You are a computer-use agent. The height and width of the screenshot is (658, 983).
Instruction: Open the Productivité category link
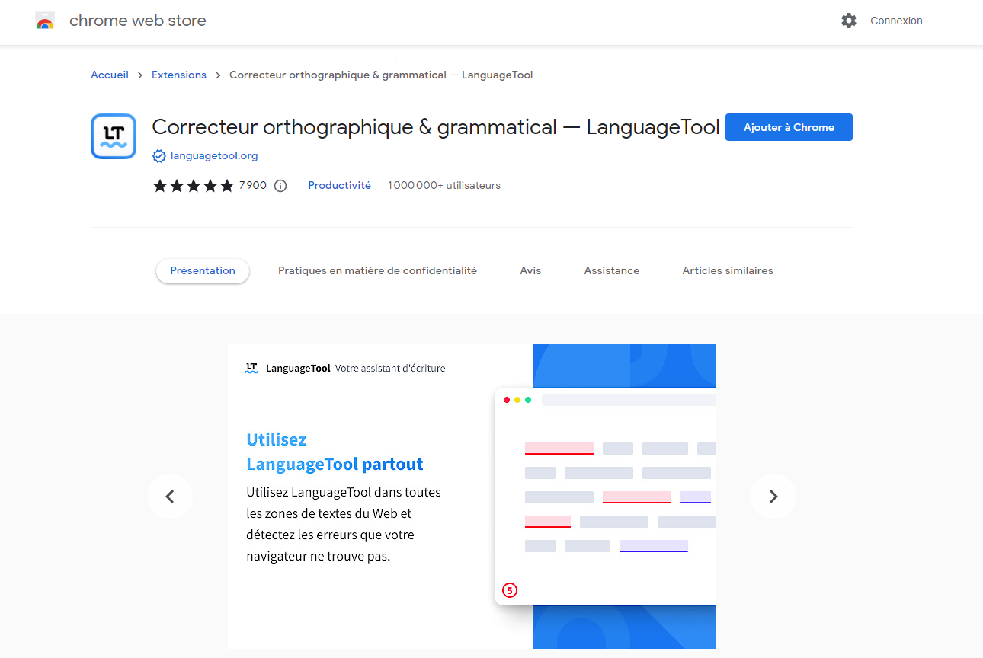(339, 185)
